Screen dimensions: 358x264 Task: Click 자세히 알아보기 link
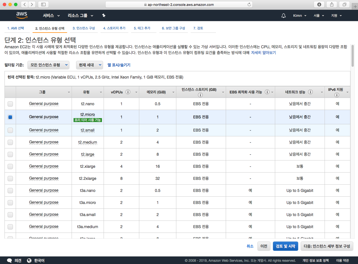point(263,52)
